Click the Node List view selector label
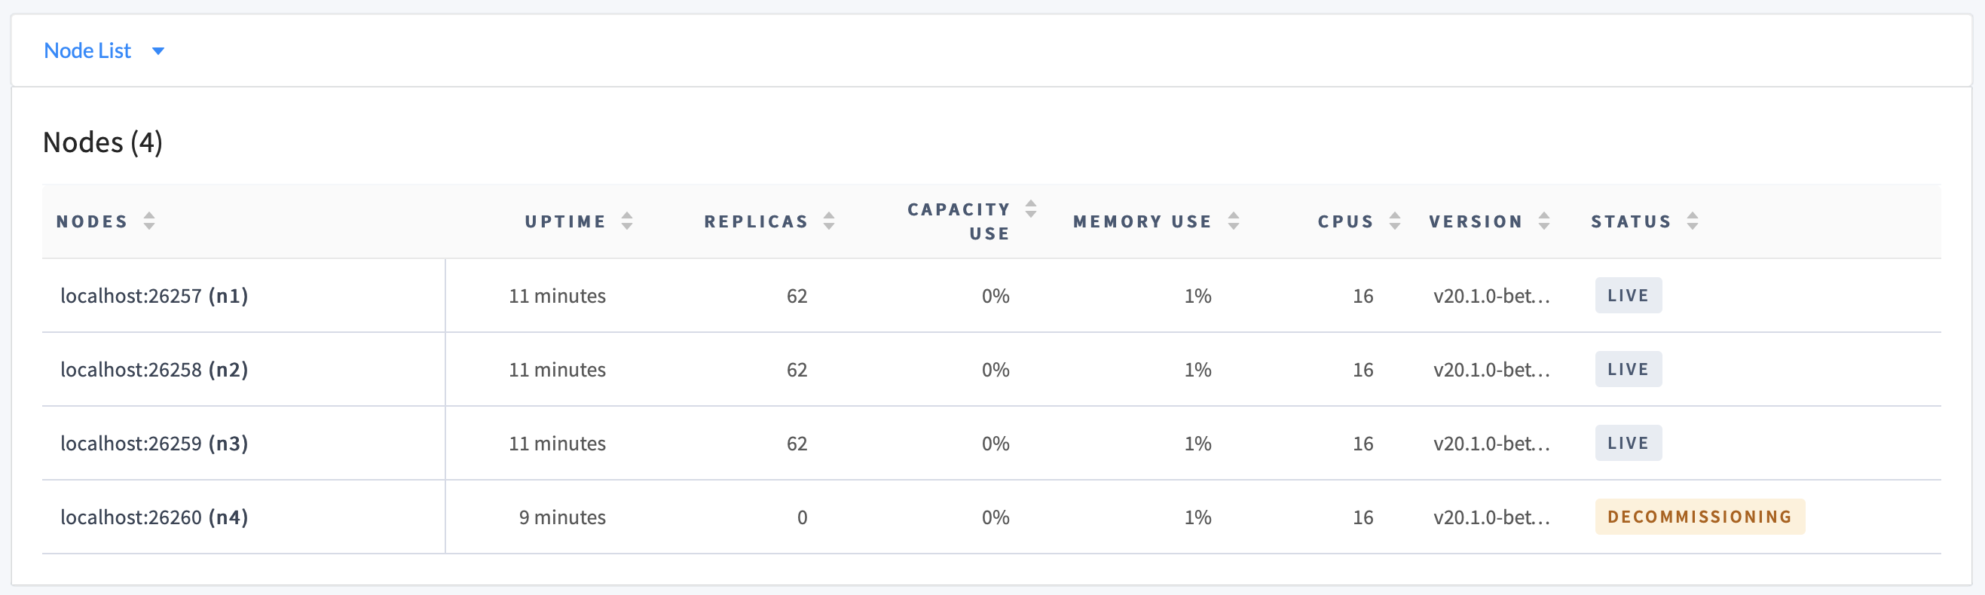1985x595 pixels. (x=87, y=50)
